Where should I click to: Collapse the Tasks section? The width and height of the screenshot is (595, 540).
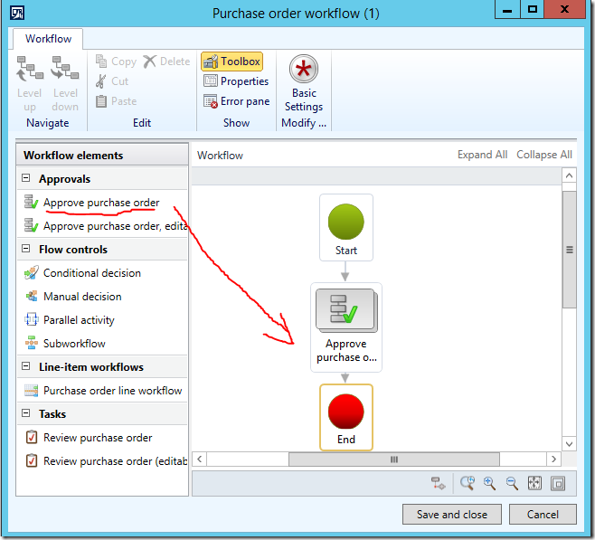click(x=26, y=413)
